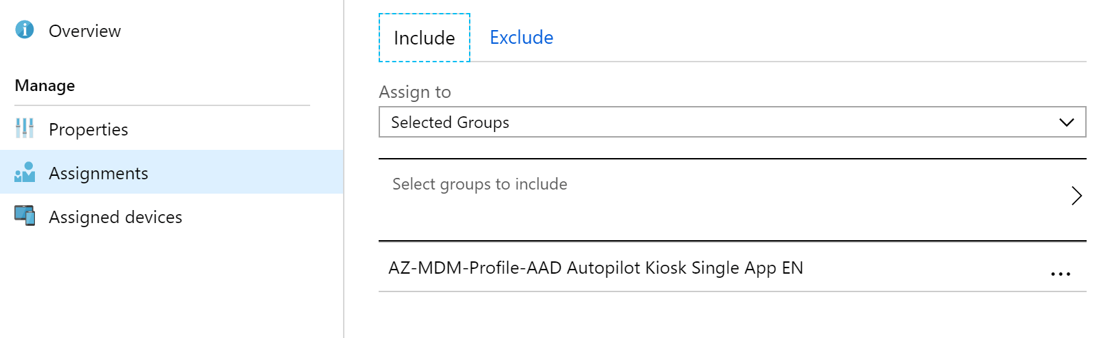This screenshot has width=1101, height=338.
Task: Click the blue Overview info icon
Action: coord(25,29)
